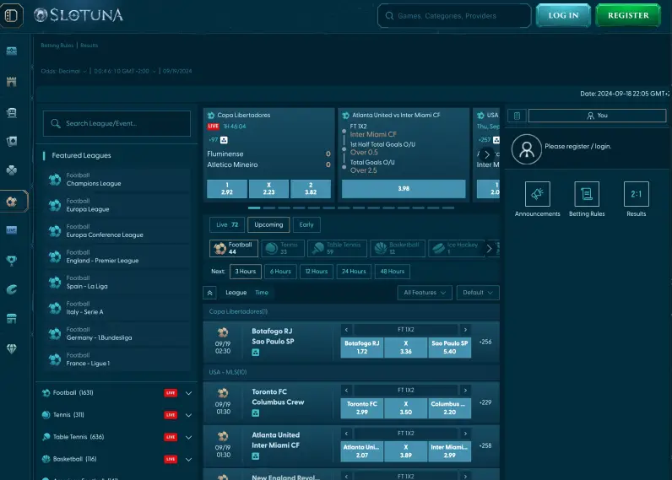This screenshot has width=672, height=480.
Task: Click the green REGISTER button
Action: [628, 15]
